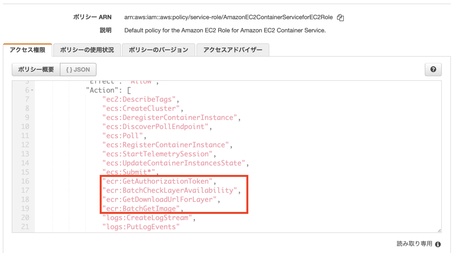Click the "ecs:UpdateContainerInstancesState" line
Screen dimensions: 452x253
[176, 163]
